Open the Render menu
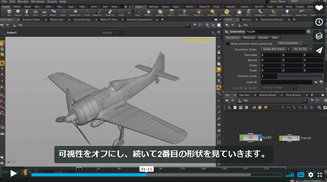This screenshot has height=182, width=327. click(23, 2)
